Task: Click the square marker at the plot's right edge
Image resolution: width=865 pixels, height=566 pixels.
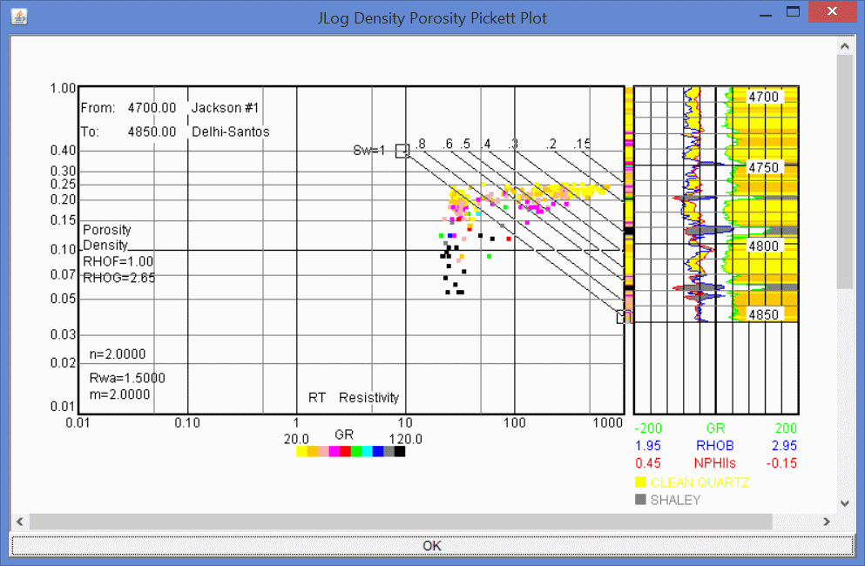Action: pos(623,317)
